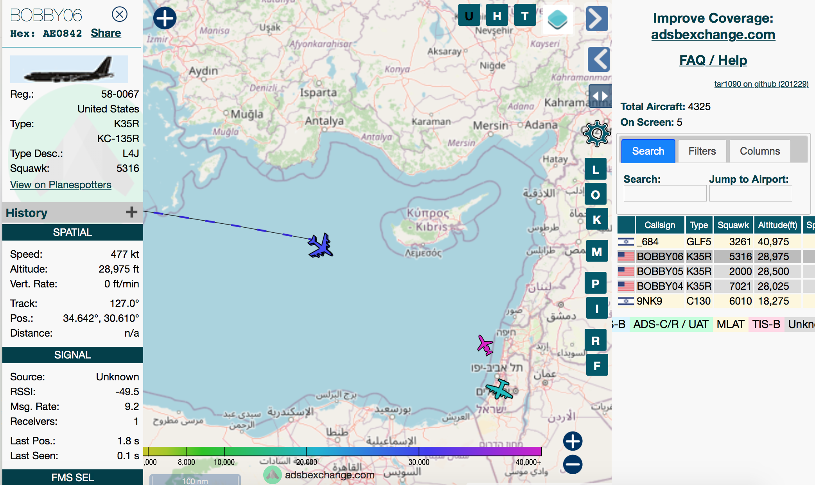Toggle the U map button
This screenshot has height=485, width=815.
coord(469,16)
